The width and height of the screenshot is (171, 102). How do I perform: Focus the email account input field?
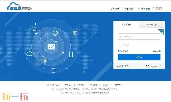139,37
